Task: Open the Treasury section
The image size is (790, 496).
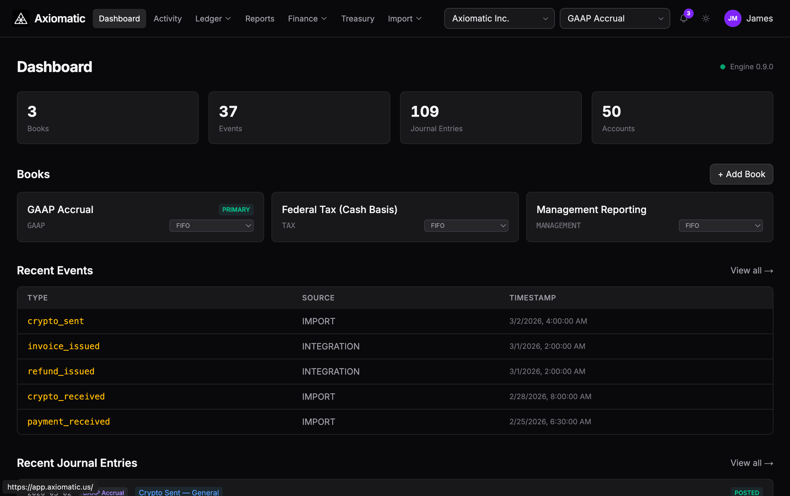Action: (x=358, y=18)
